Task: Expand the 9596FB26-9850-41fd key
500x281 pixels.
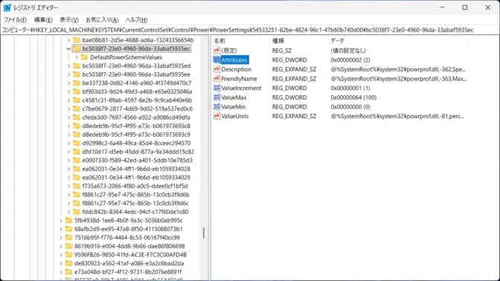Action: click(x=61, y=255)
